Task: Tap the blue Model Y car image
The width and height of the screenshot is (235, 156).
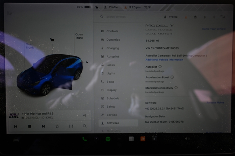Action: pos(50,75)
